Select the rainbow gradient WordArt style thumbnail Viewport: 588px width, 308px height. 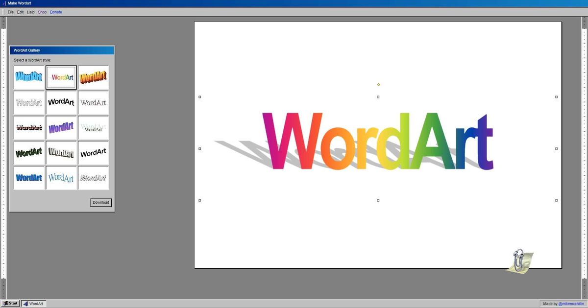pyautogui.click(x=61, y=77)
